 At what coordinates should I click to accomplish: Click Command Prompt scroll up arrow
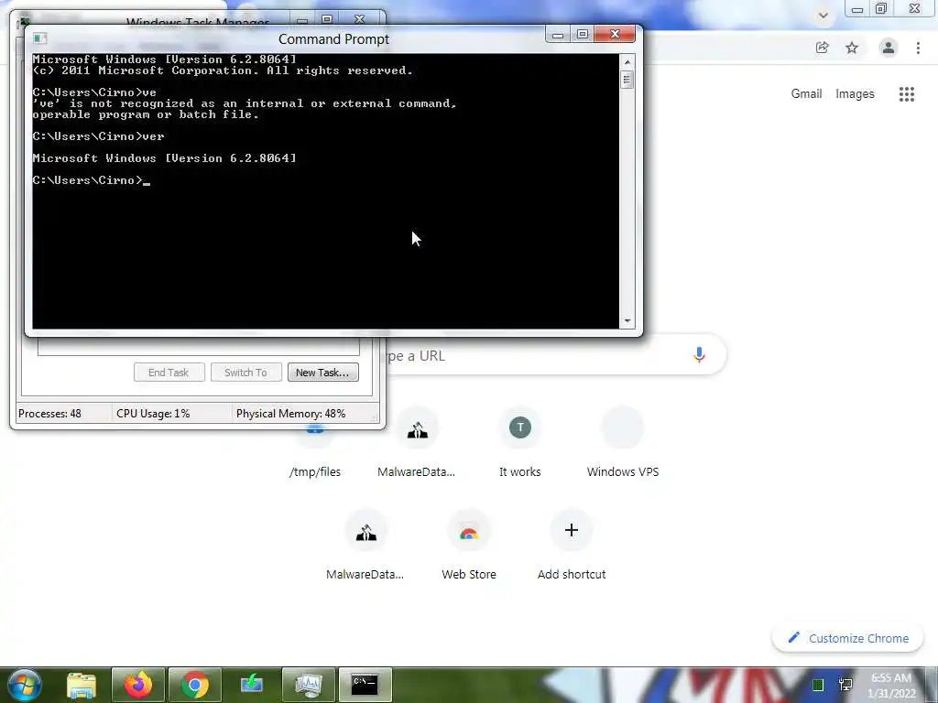(627, 62)
